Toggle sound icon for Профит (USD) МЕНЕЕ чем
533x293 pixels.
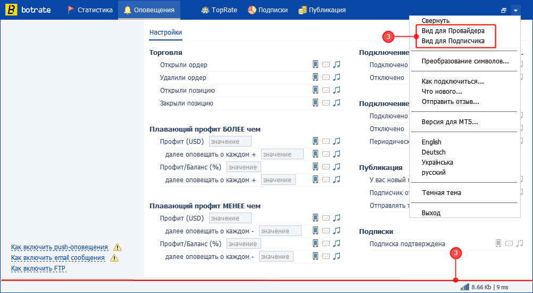point(337,217)
